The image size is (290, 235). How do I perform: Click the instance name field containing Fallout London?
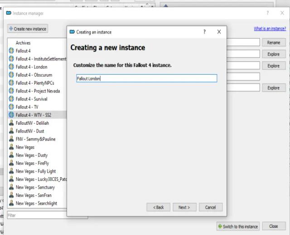[x=147, y=78]
